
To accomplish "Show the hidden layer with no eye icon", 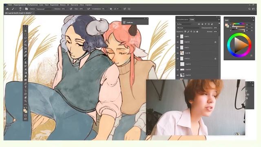I will [x=178, y=64].
